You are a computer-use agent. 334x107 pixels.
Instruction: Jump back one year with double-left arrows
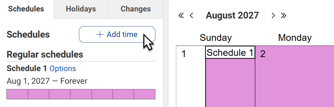pyautogui.click(x=181, y=16)
